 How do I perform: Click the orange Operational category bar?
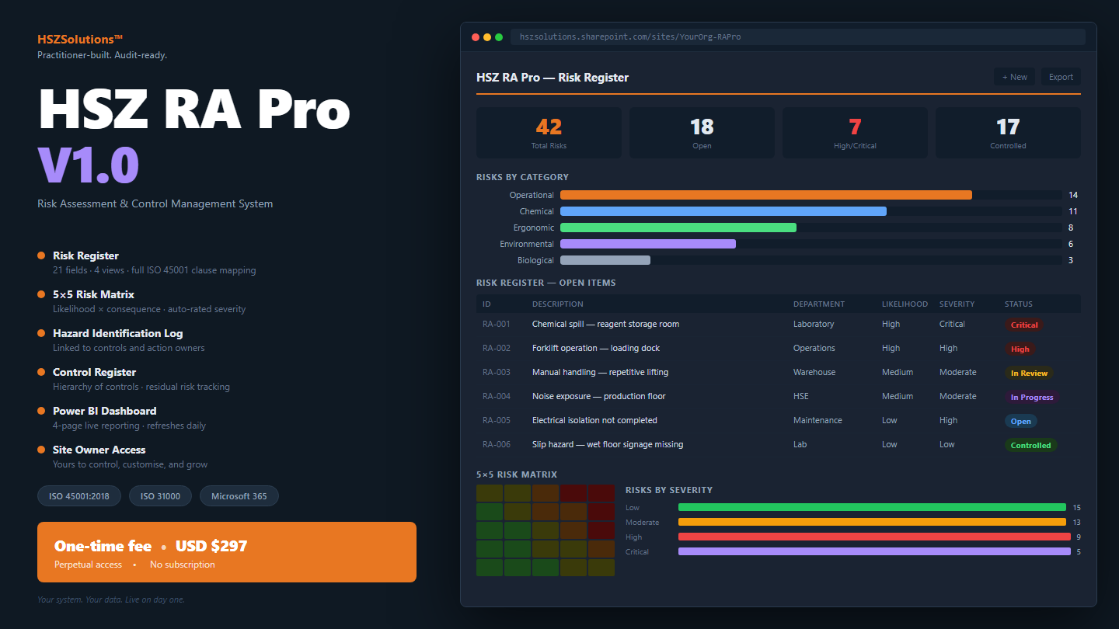(766, 195)
